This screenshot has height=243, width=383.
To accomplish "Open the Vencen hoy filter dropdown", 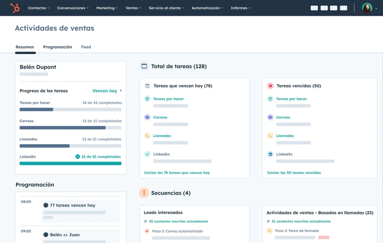I will 107,91.
